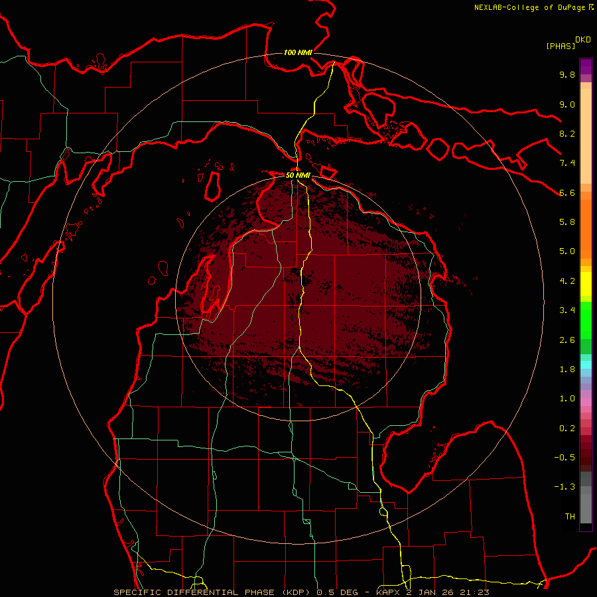
Task: Select the -1.3 scale value
Action: tap(564, 487)
